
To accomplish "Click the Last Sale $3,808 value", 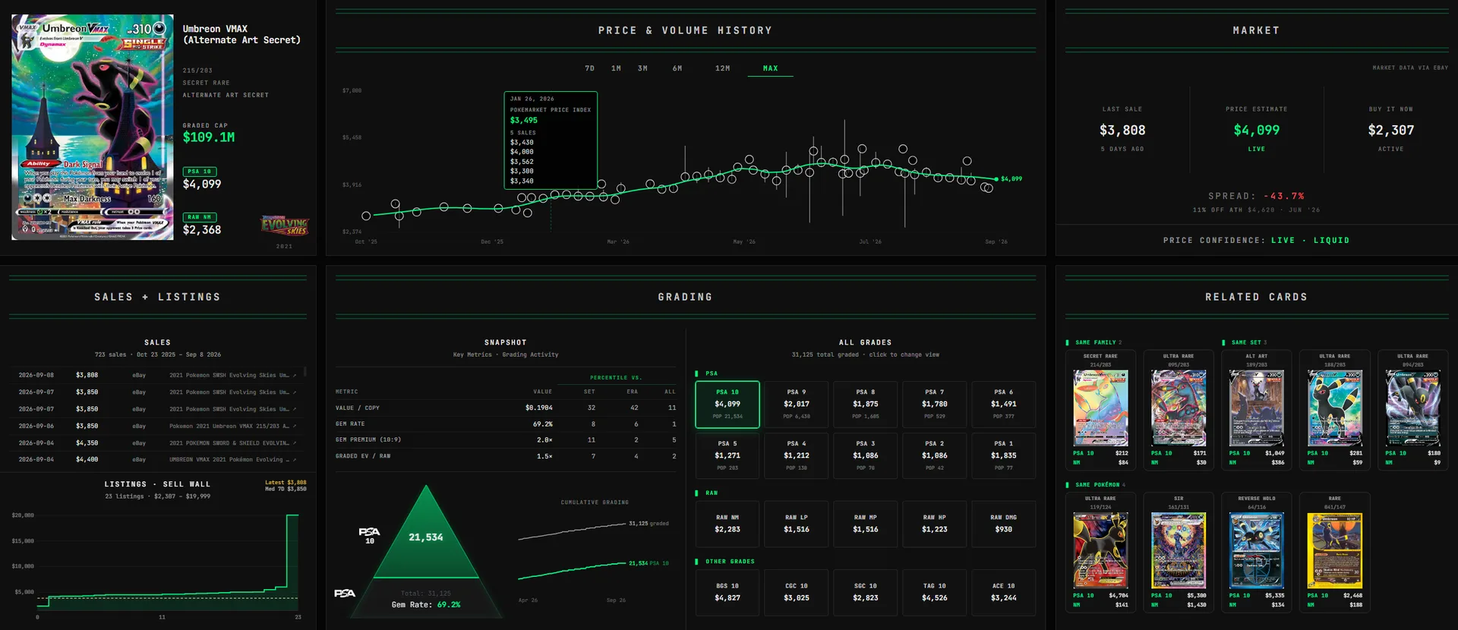I will coord(1122,131).
